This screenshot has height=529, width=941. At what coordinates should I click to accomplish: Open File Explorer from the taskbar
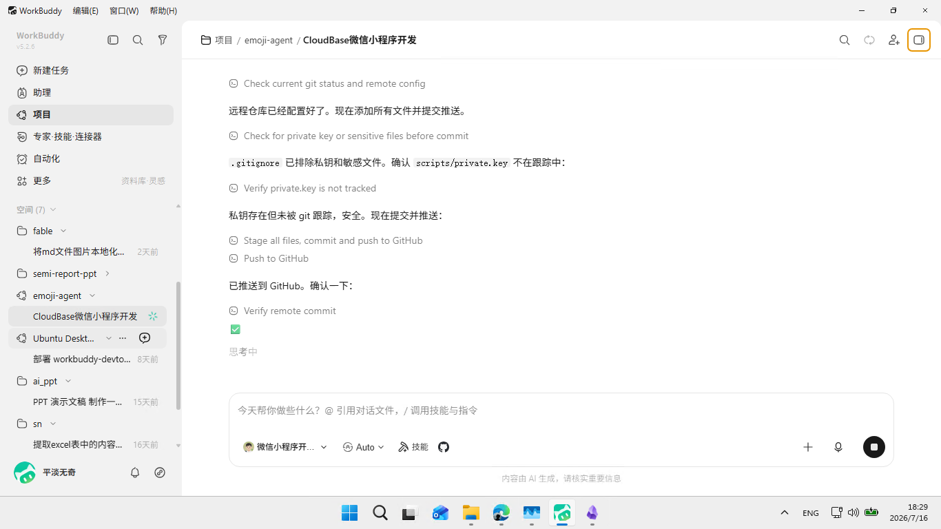[x=470, y=512]
